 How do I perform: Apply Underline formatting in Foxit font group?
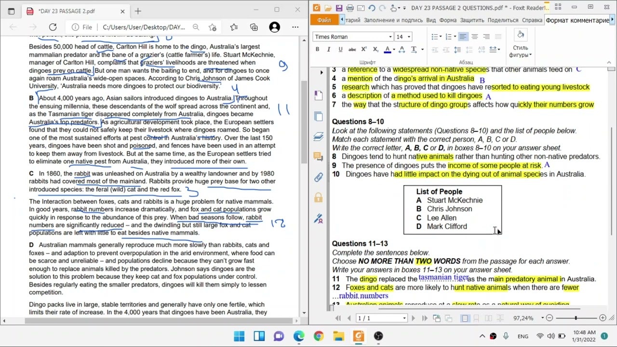pyautogui.click(x=340, y=49)
